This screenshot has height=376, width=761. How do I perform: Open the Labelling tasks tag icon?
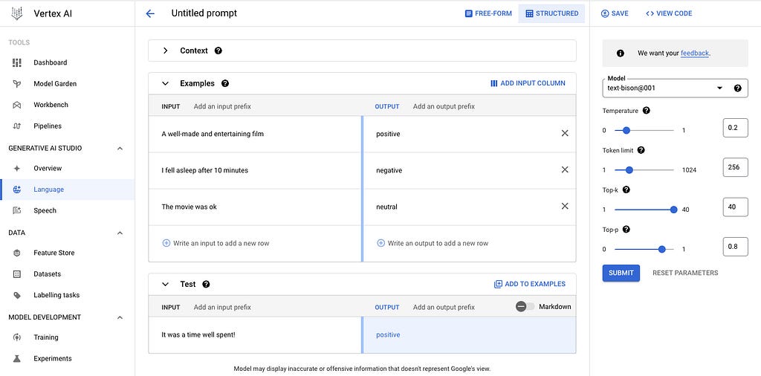click(16, 295)
